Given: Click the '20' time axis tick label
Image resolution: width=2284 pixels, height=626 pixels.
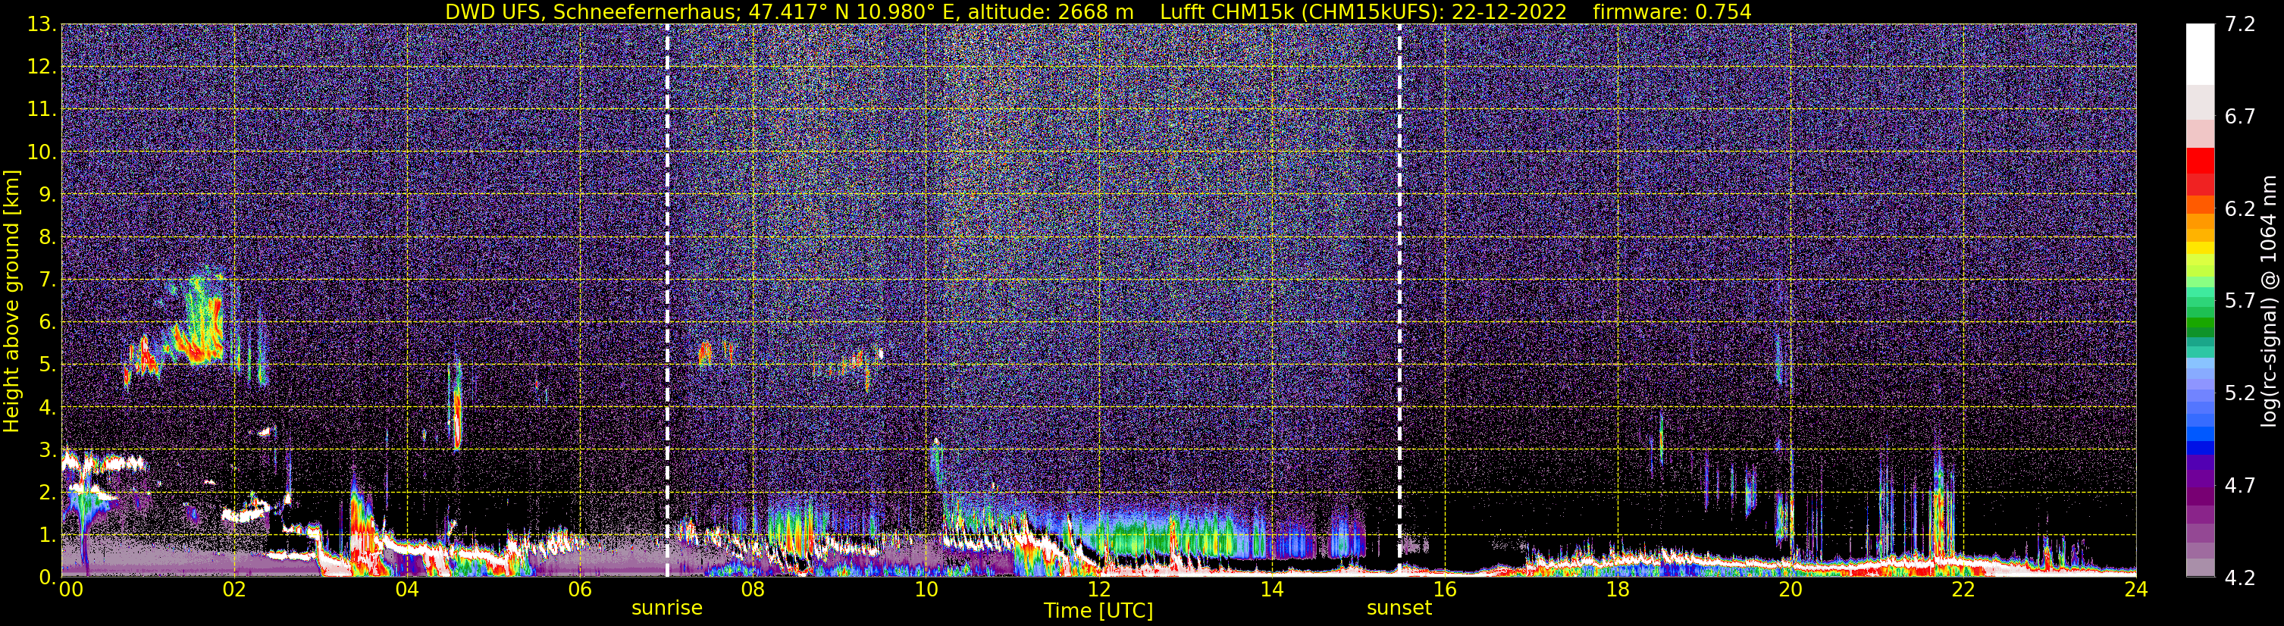Looking at the screenshot, I should [1791, 590].
